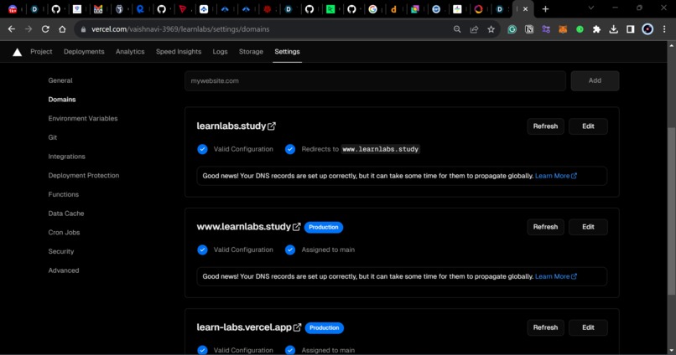
Task: Click the green circle extension icon
Action: point(580,29)
